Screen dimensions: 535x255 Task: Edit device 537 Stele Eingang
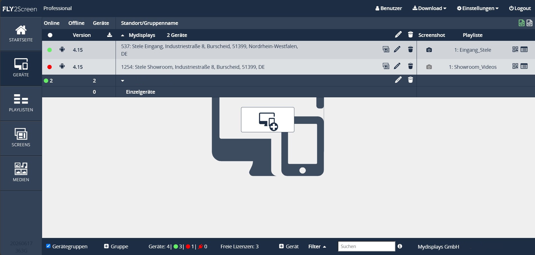pos(397,49)
